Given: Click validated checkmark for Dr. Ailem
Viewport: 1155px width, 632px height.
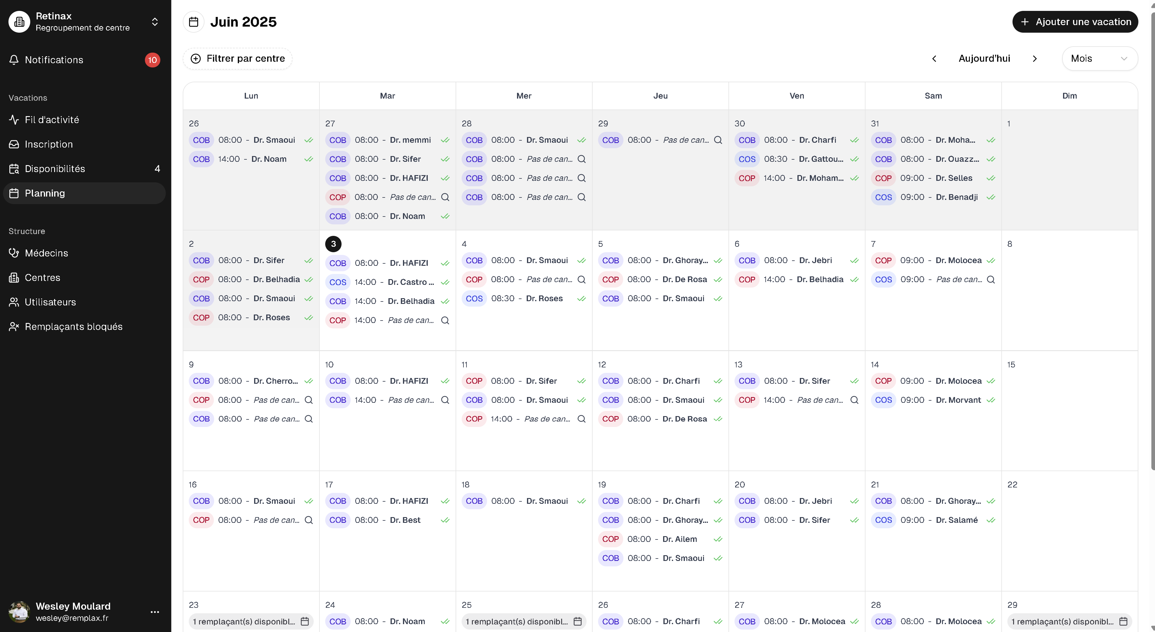Looking at the screenshot, I should pyautogui.click(x=718, y=539).
